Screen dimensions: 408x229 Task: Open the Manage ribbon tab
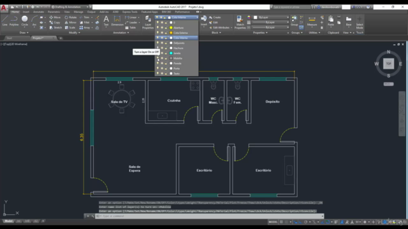[x=78, y=12]
